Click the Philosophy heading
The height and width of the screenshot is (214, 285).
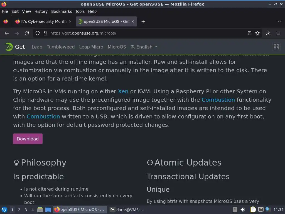coord(44,162)
